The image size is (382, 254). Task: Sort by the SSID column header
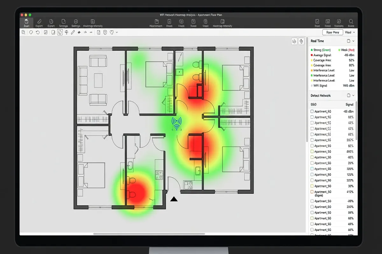[314, 104]
